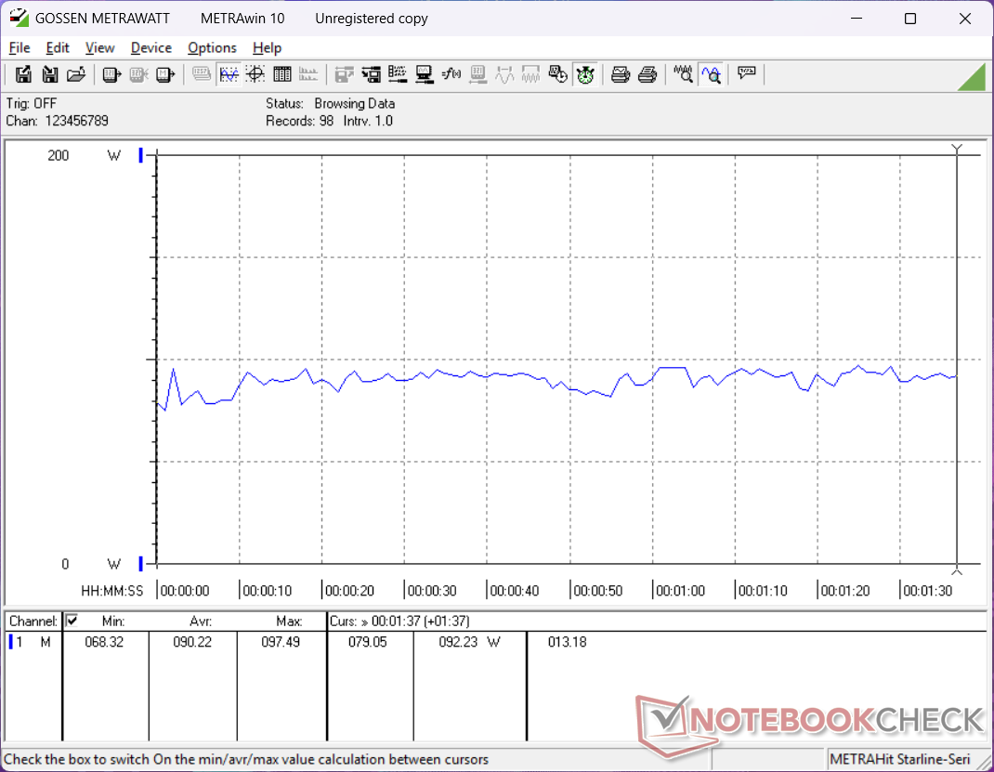Click the Avr value 090.22
This screenshot has height=772, width=994.
[192, 642]
